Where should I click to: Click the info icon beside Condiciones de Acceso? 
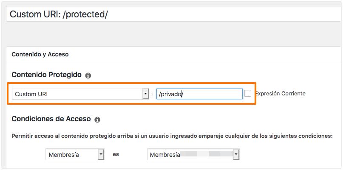coord(97,120)
